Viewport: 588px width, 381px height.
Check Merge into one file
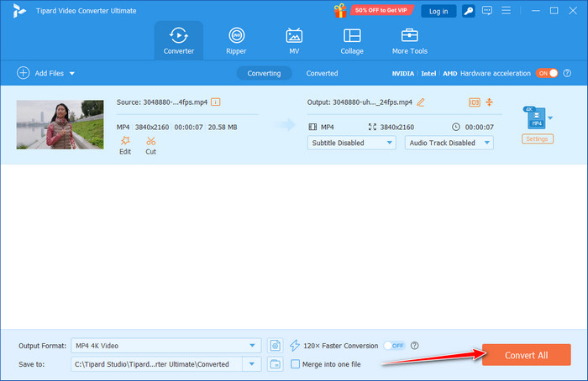pyautogui.click(x=295, y=363)
